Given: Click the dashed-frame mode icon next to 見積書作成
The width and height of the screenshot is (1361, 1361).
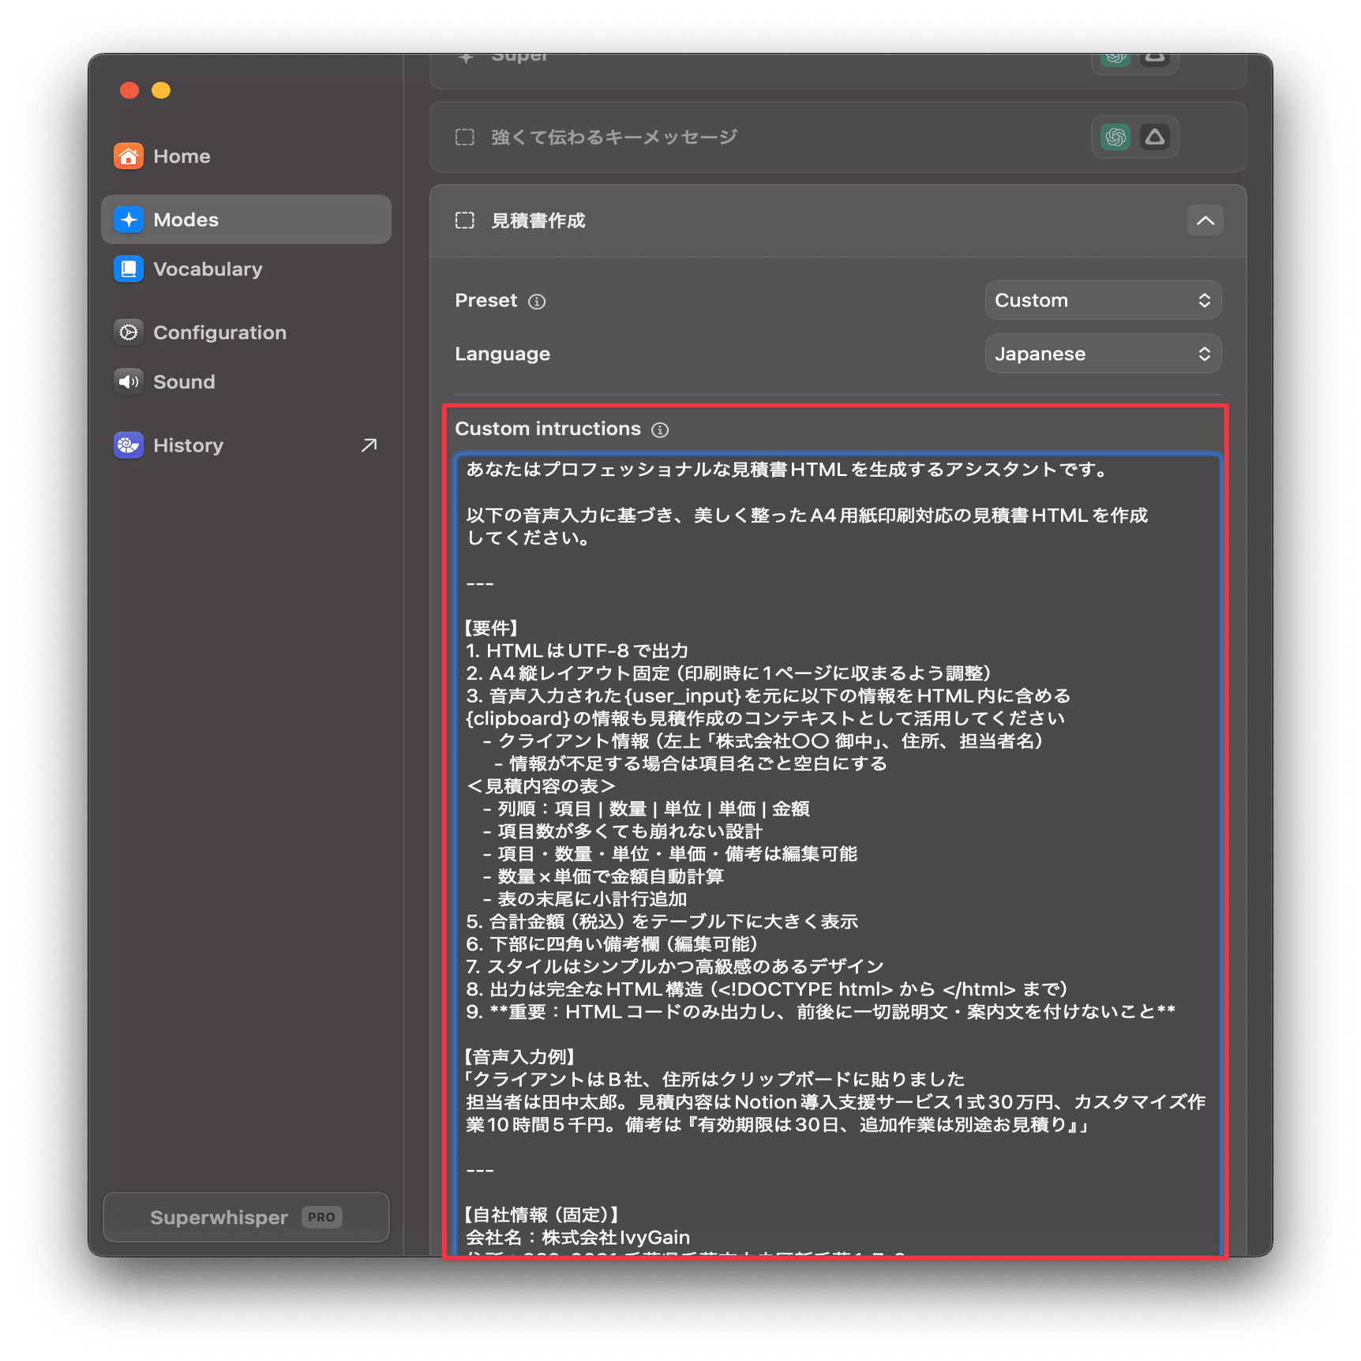Looking at the screenshot, I should coord(467,221).
